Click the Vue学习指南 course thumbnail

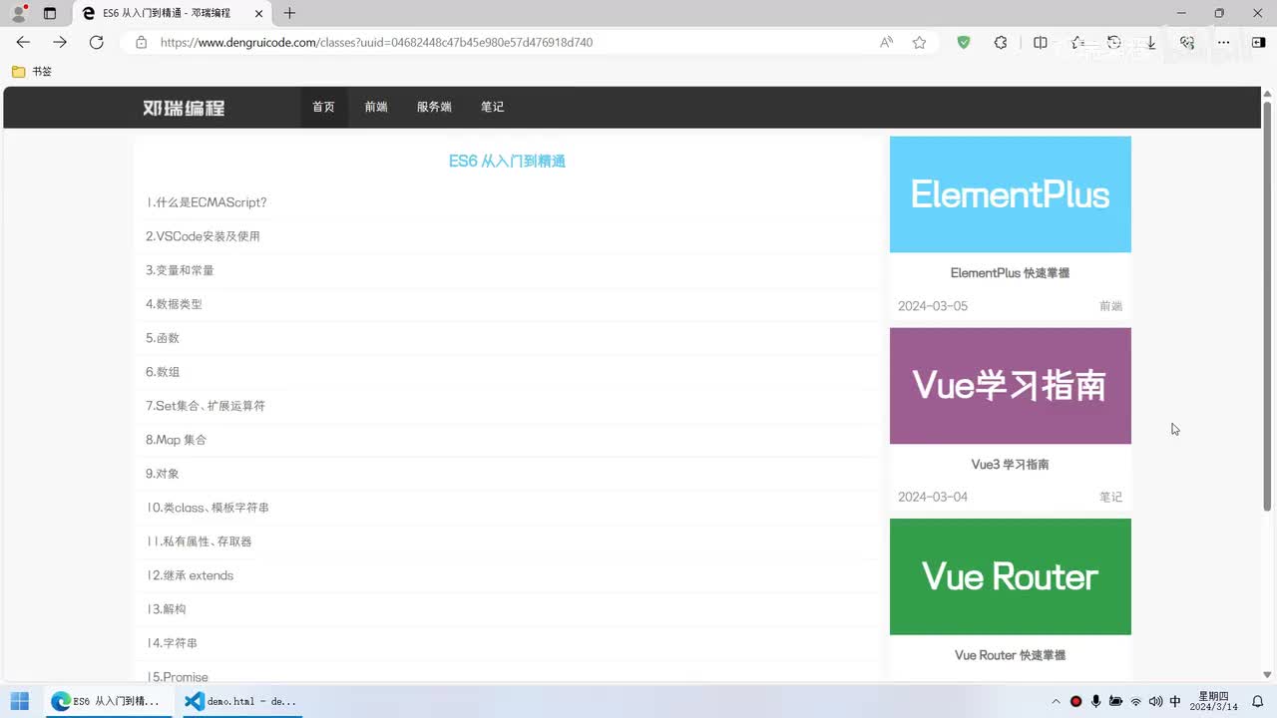(1010, 386)
